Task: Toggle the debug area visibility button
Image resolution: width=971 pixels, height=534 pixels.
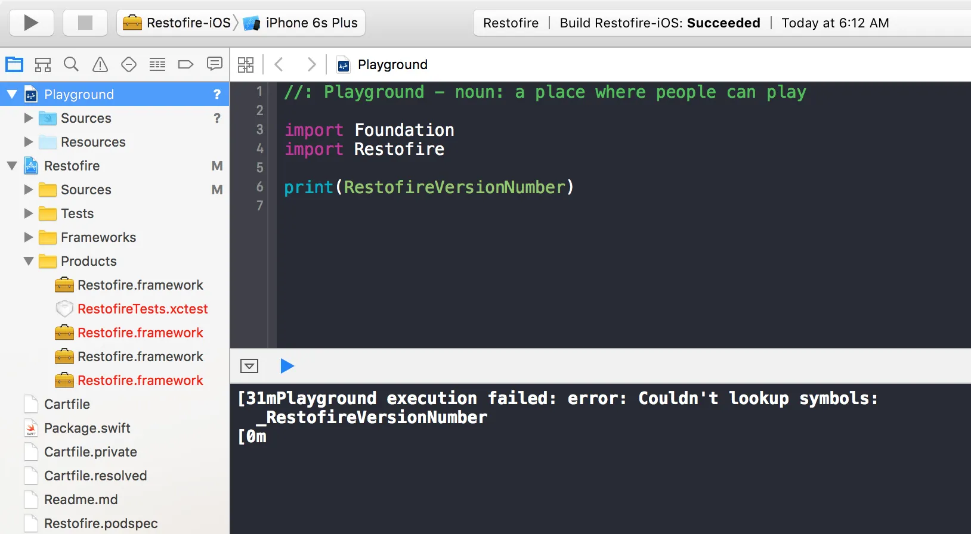Action: pos(249,366)
